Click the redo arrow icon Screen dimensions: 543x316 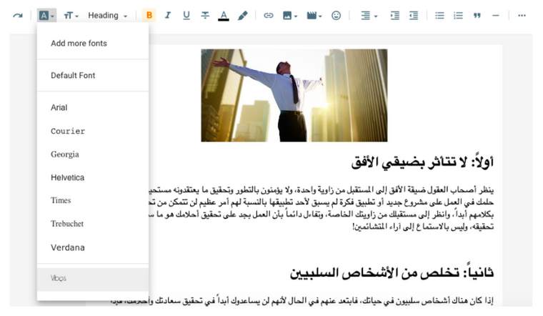coord(18,16)
